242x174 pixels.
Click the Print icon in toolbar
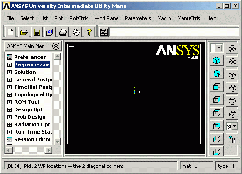[x=63, y=32]
